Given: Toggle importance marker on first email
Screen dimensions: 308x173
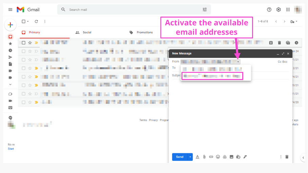Looking at the screenshot, I should coord(36,43).
